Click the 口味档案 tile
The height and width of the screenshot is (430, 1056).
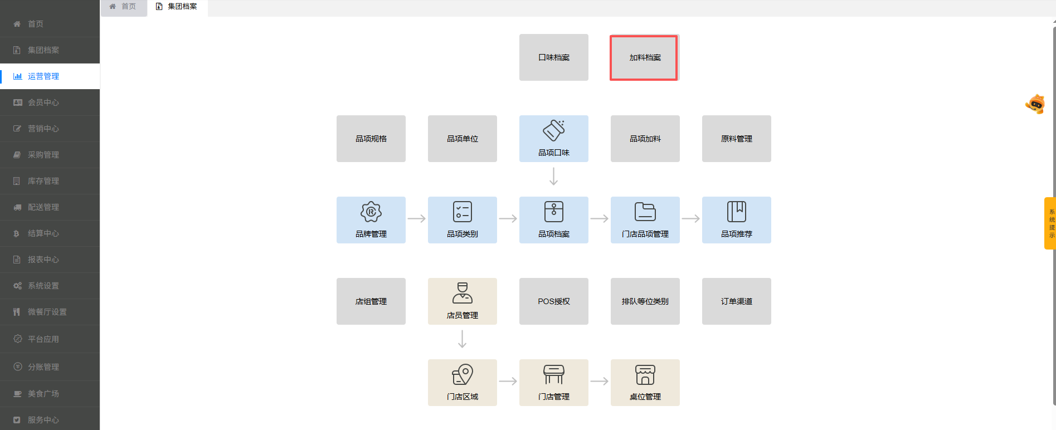pyautogui.click(x=553, y=58)
